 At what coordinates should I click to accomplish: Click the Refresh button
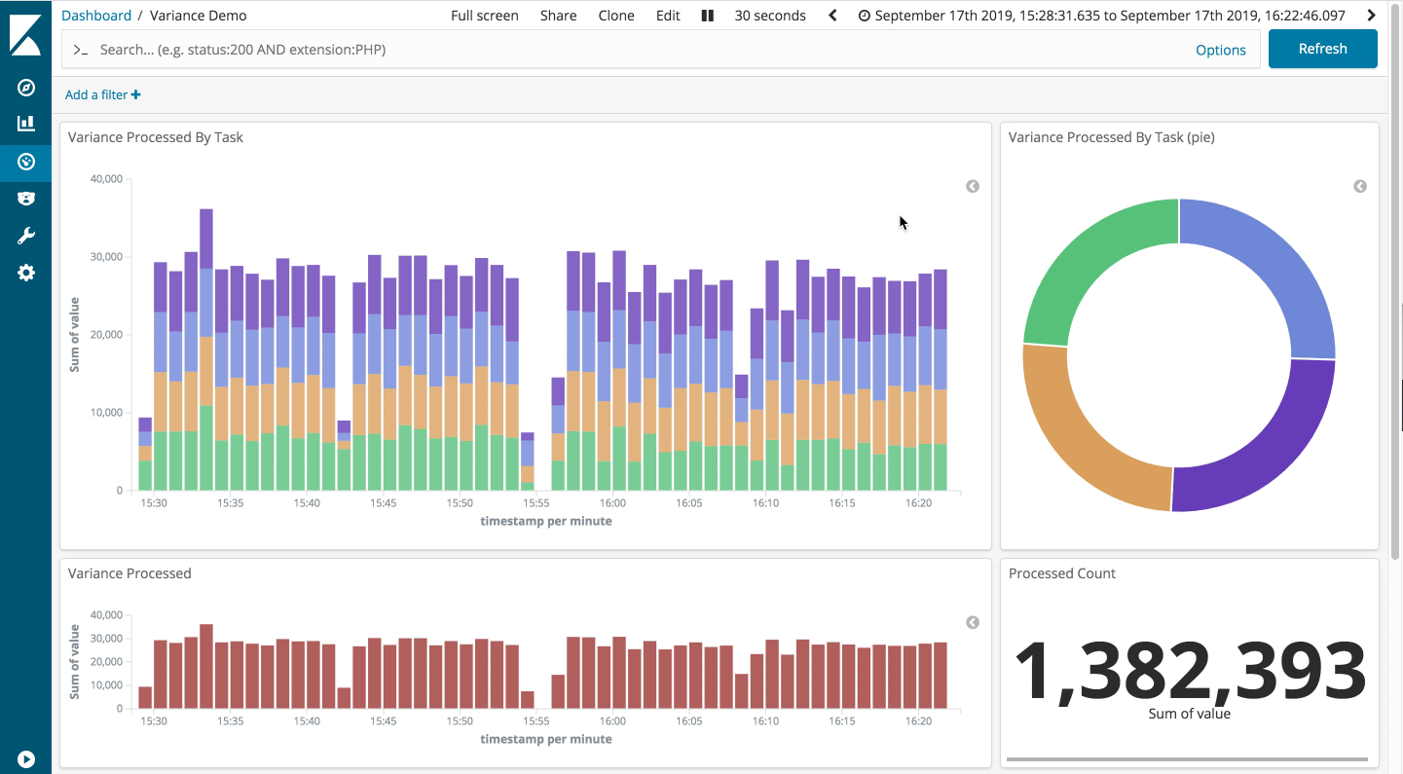(x=1322, y=49)
